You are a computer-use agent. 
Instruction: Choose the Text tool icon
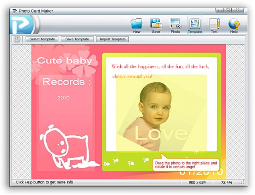click(214, 24)
